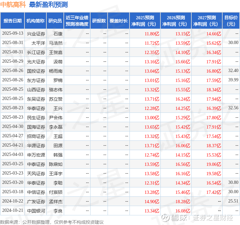Click the target price 30.80
240x225 pixels.
(233, 182)
